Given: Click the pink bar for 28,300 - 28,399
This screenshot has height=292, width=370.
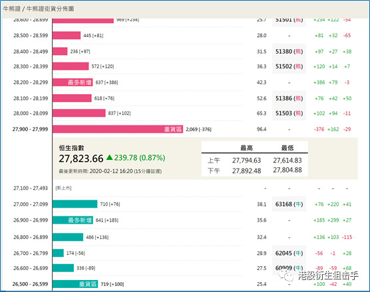Looking at the screenshot, I should click(71, 66).
